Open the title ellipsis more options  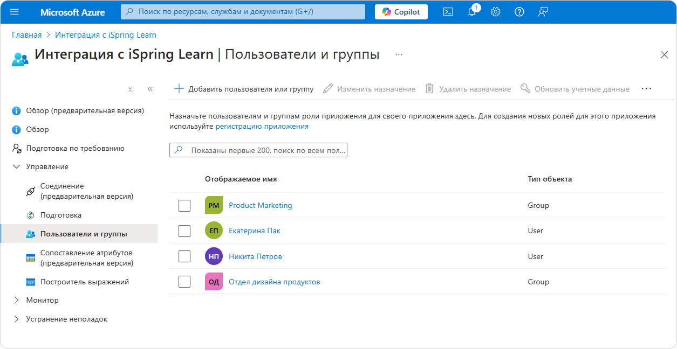point(399,54)
